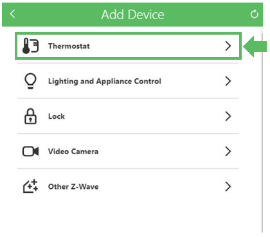Click the back arrow in header
Screen dimensions: 270x239
(12, 14)
